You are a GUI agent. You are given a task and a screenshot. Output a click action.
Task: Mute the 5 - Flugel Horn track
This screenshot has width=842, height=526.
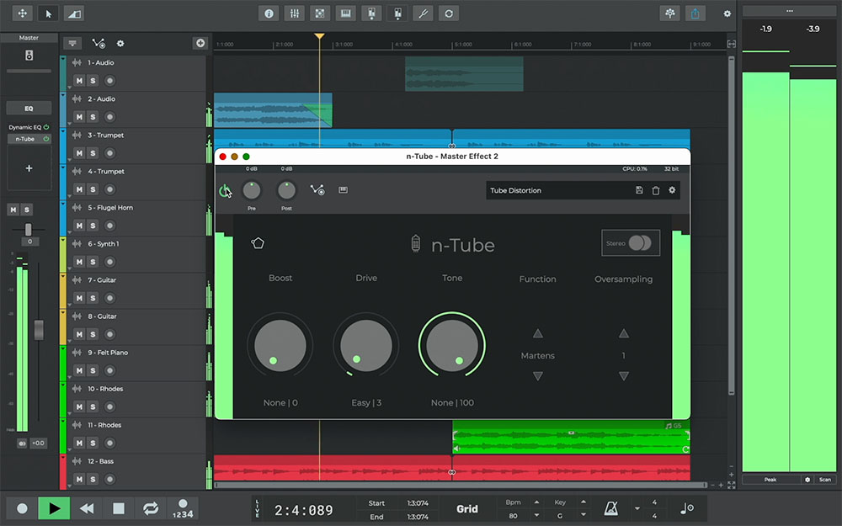click(x=79, y=226)
